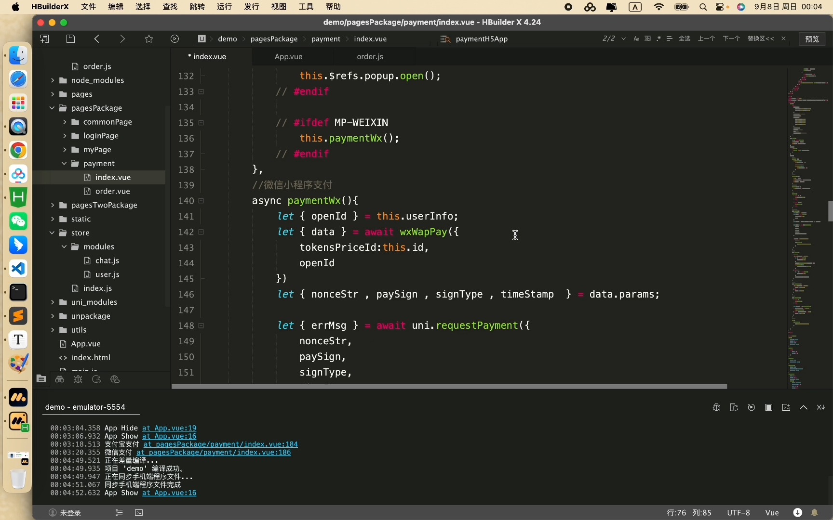Viewport: 833px width, 520px height.
Task: Open the 工具 menu
Action: [306, 7]
